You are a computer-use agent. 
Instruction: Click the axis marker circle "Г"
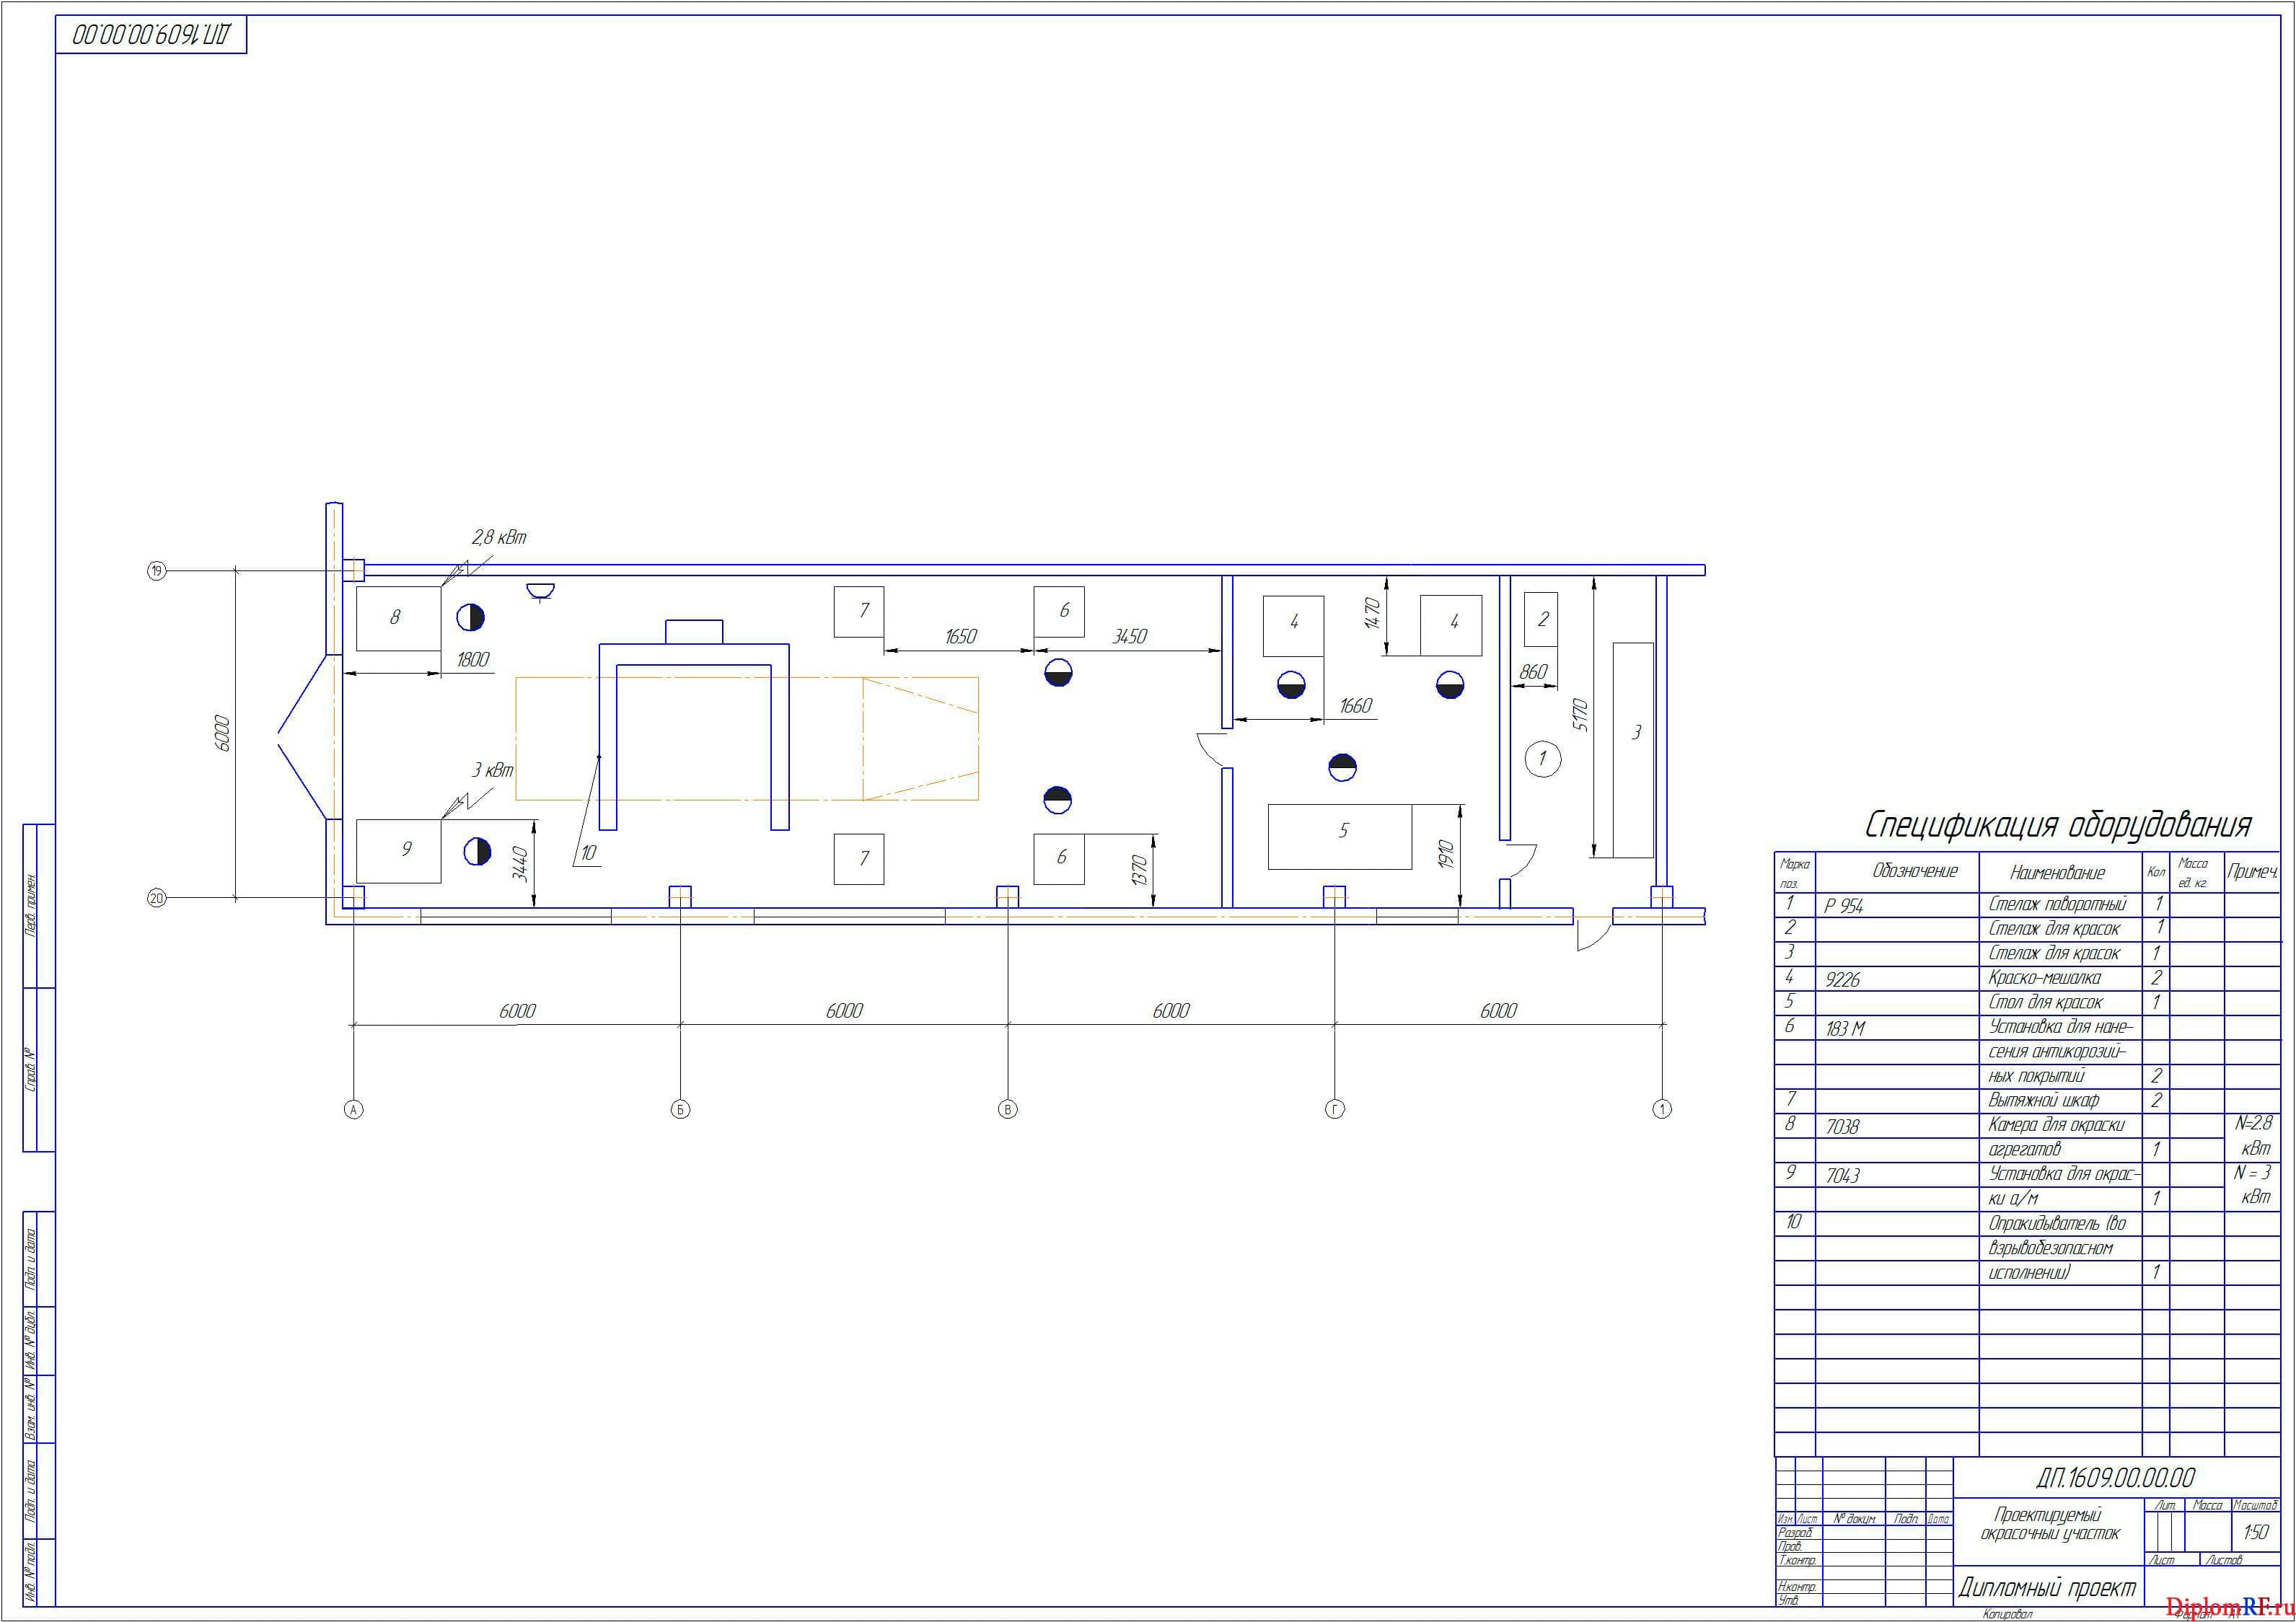pyautogui.click(x=1334, y=1109)
